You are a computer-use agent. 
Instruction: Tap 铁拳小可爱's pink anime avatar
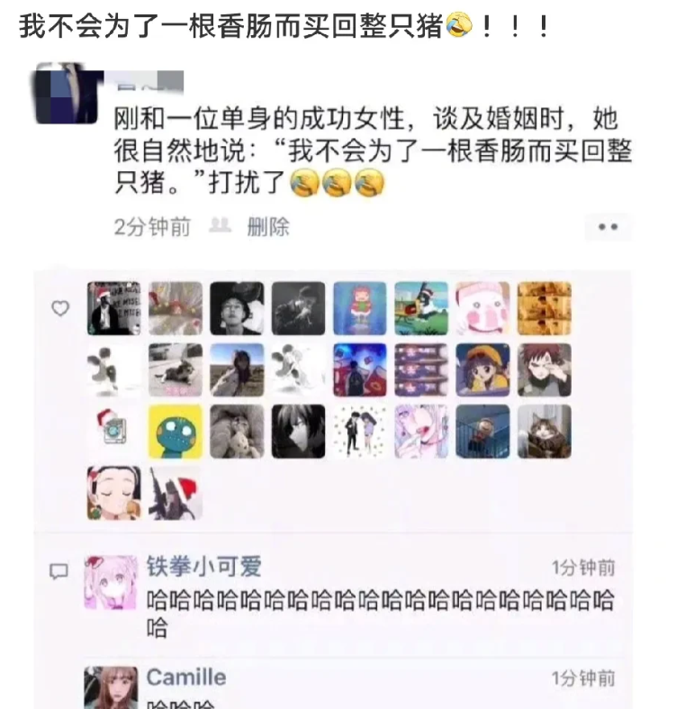coord(111,582)
